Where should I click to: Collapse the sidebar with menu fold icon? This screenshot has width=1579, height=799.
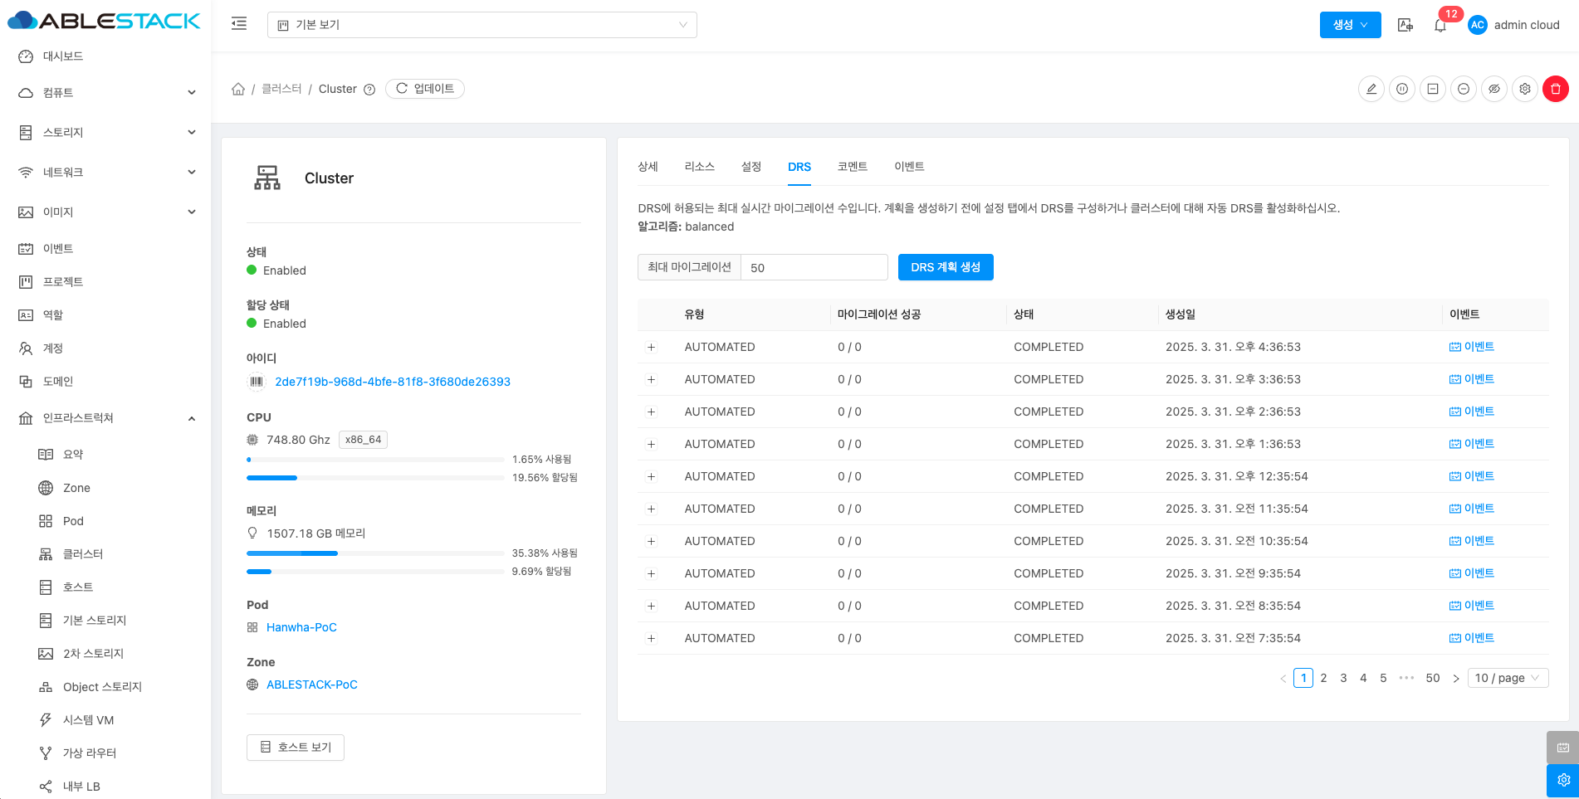(x=239, y=24)
